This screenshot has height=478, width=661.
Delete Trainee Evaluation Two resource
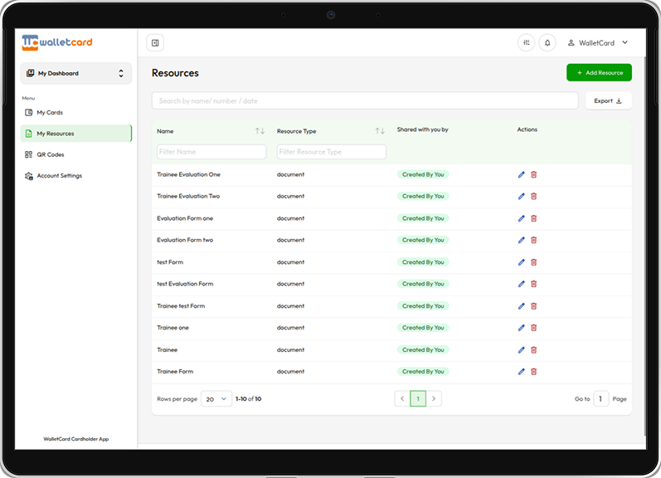point(533,196)
